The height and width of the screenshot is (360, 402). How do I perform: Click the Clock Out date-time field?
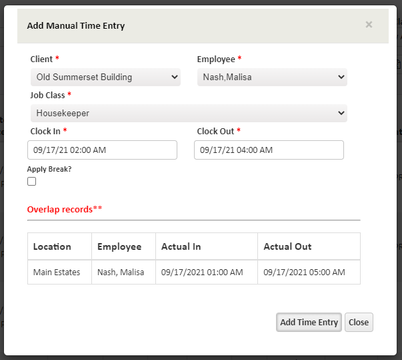(x=269, y=150)
